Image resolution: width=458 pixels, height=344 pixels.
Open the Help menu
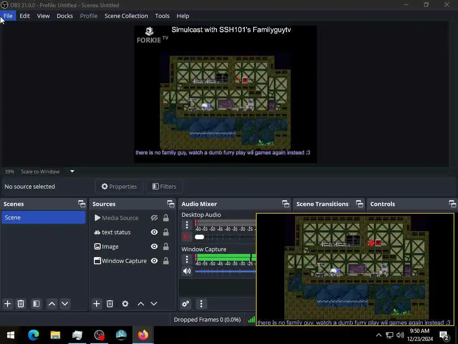(183, 16)
